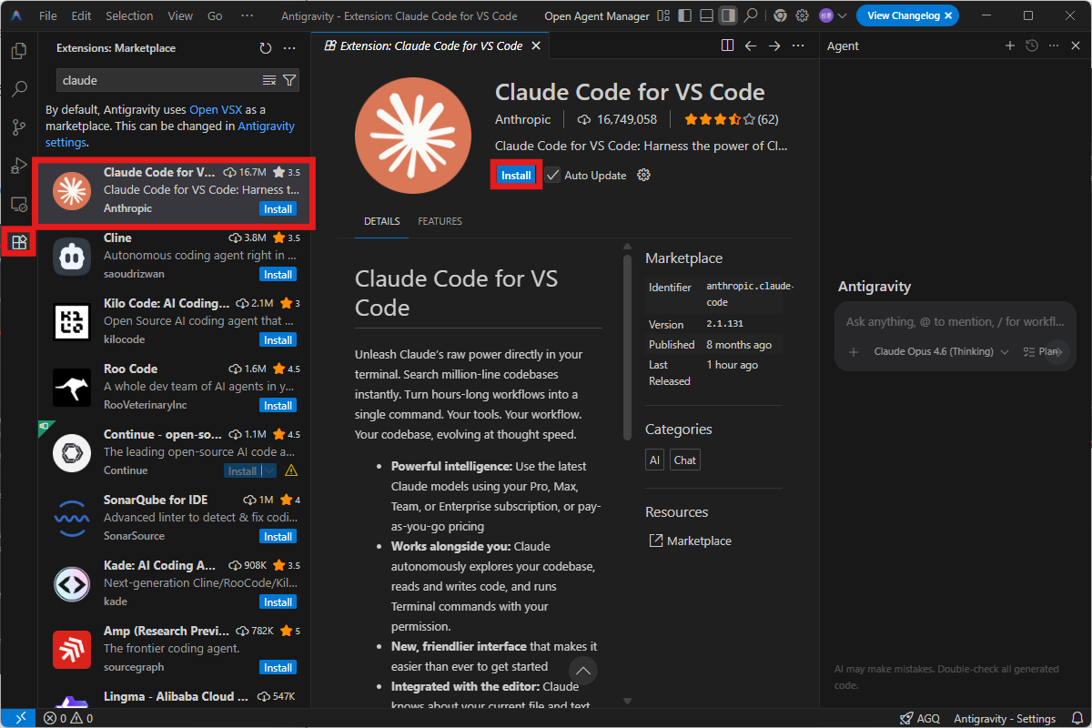Screen dimensions: 1092x728
Task: Toggle the primary side bar visibility
Action: click(x=685, y=15)
